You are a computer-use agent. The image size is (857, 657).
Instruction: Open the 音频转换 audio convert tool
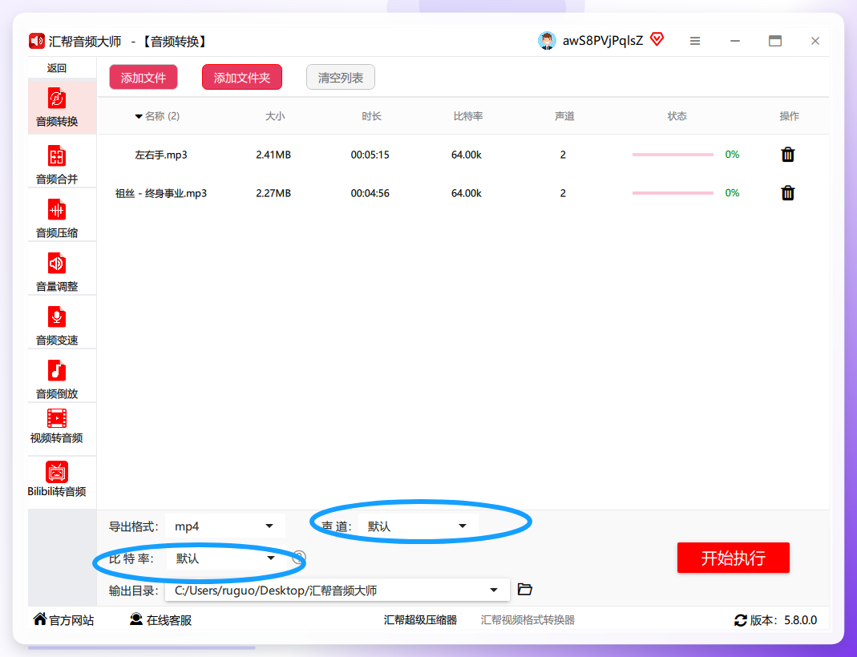point(62,107)
